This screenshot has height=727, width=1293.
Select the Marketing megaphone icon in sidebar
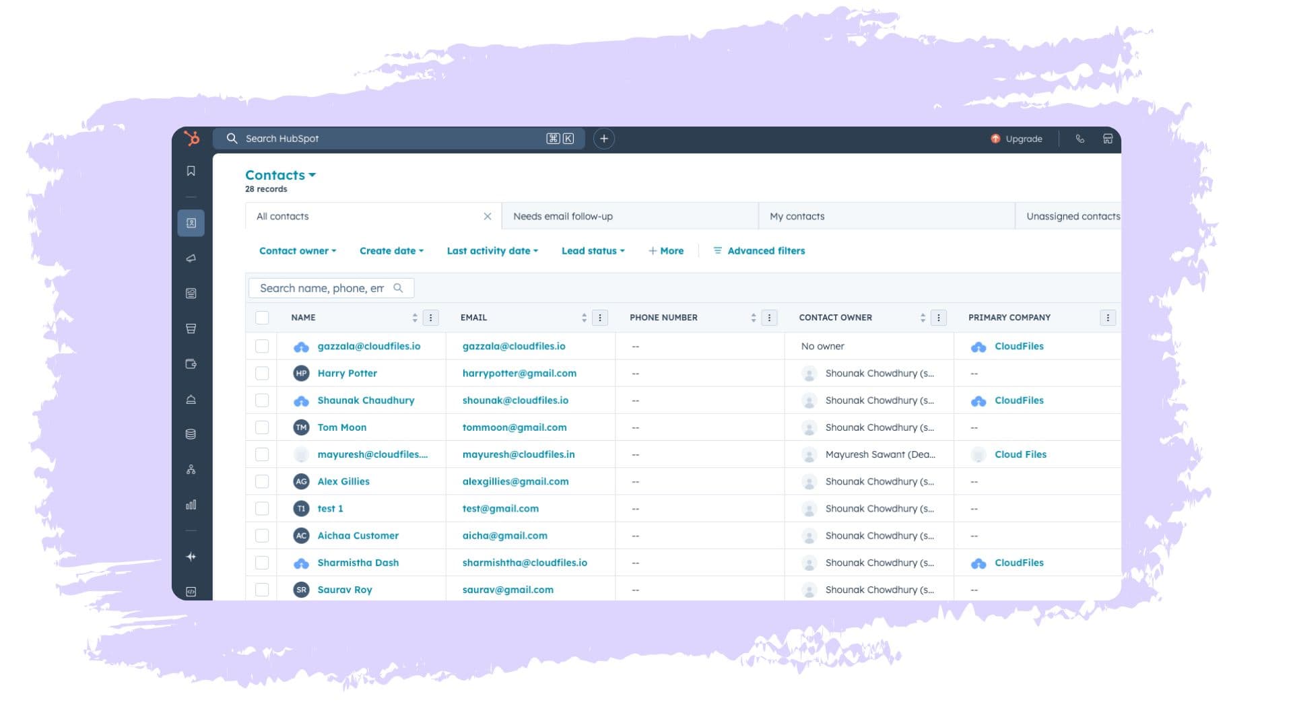point(191,257)
